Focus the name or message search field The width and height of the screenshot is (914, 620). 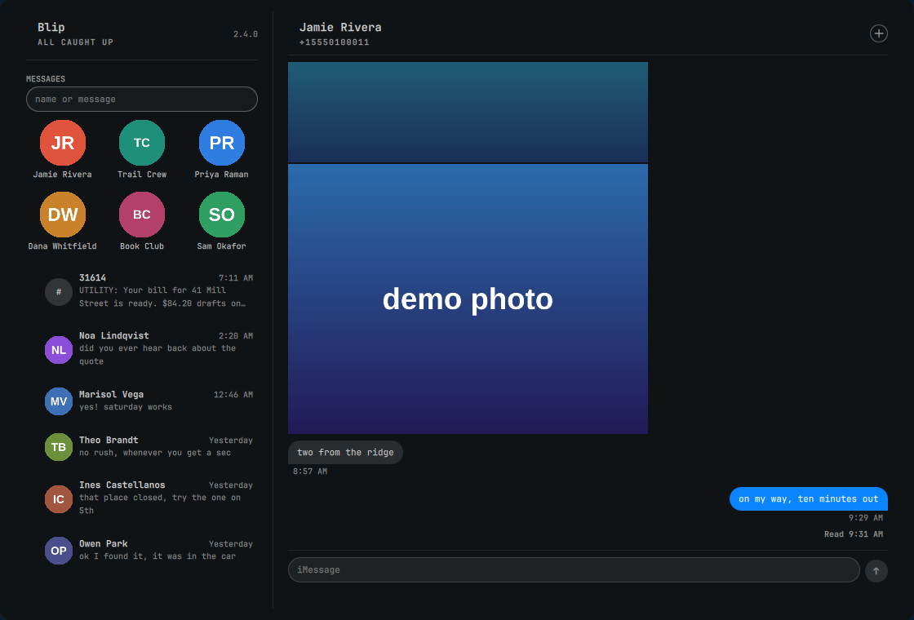(x=142, y=99)
